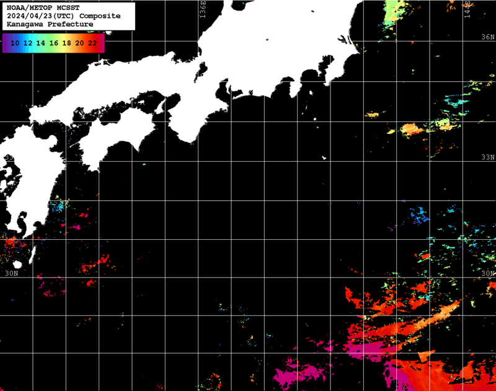The height and width of the screenshot is (391, 496).
Task: Click the value 10 on the temperature scale
Action: click(15, 43)
